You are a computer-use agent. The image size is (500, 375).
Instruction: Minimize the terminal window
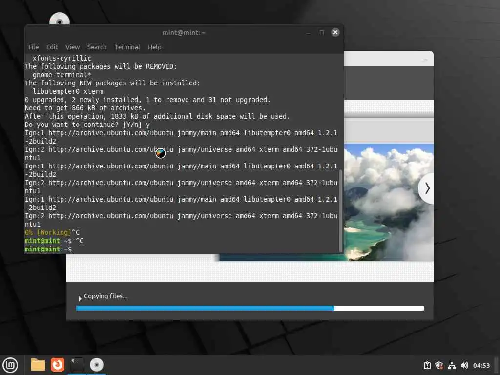tap(308, 33)
